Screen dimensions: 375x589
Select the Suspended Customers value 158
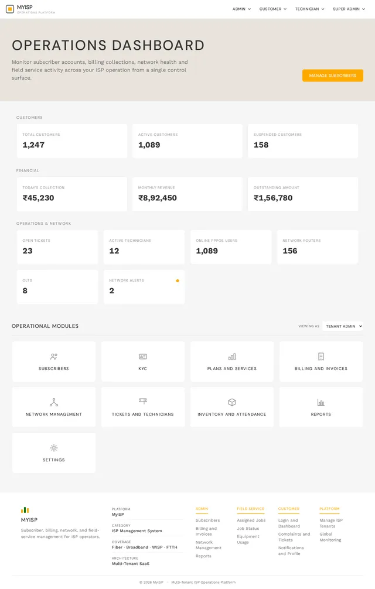coord(261,145)
